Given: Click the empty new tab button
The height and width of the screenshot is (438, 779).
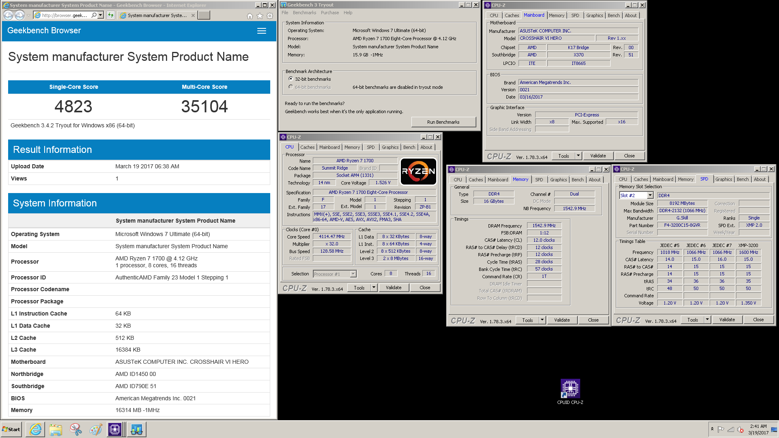Looking at the screenshot, I should pyautogui.click(x=204, y=15).
